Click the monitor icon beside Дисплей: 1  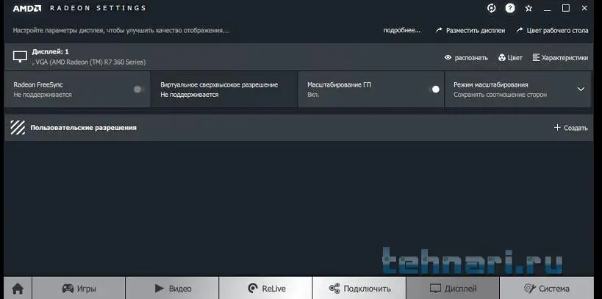point(20,57)
